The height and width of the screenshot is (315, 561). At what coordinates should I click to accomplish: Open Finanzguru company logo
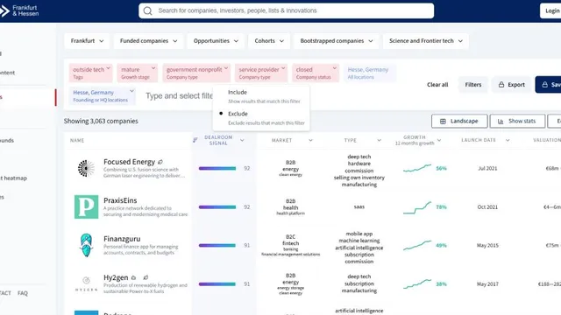[86, 245]
